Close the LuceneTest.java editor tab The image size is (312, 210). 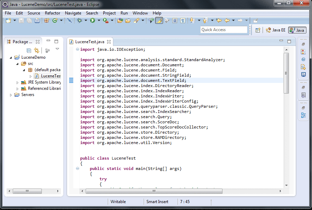108,42
